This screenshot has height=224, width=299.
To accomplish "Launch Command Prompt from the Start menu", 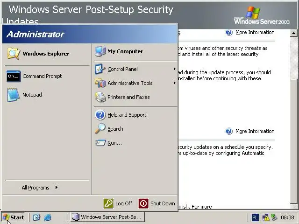I will 47,76.
